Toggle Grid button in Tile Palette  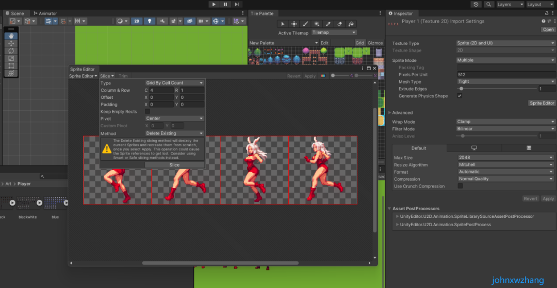pyautogui.click(x=360, y=43)
